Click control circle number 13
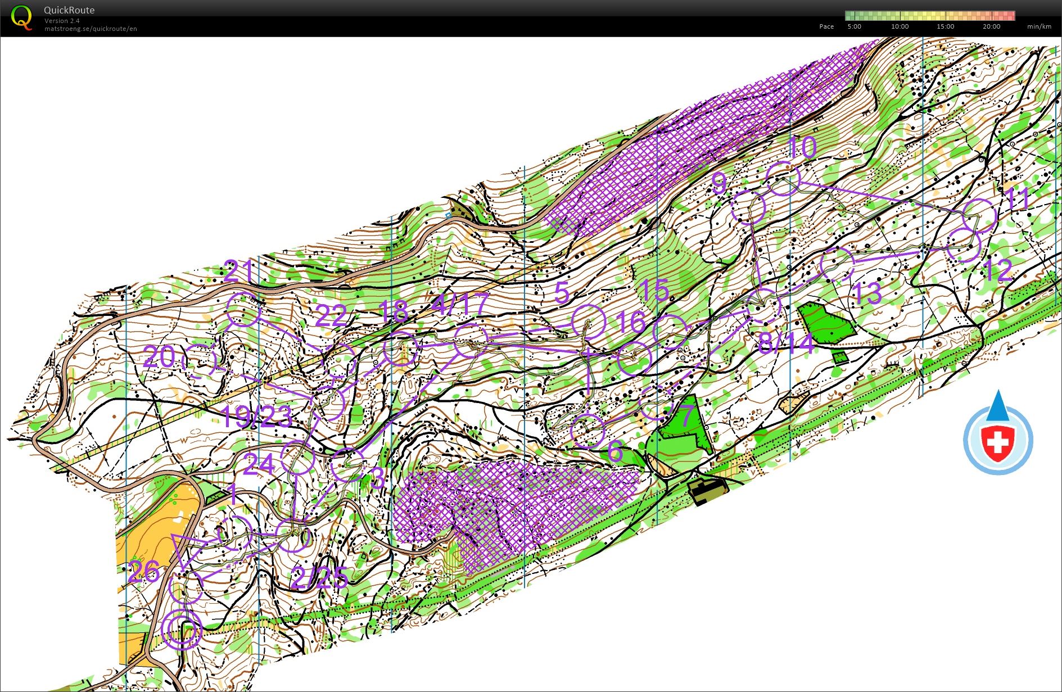 click(837, 264)
